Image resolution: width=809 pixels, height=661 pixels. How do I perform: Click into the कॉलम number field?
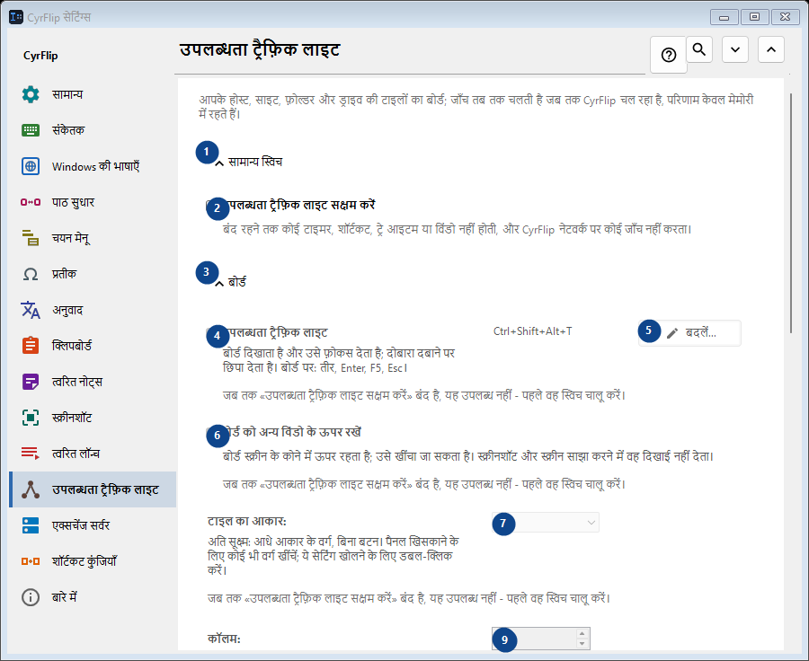[x=534, y=639]
